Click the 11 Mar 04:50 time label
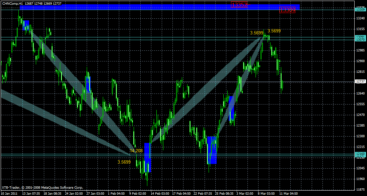The image size is (367, 196). [289, 194]
